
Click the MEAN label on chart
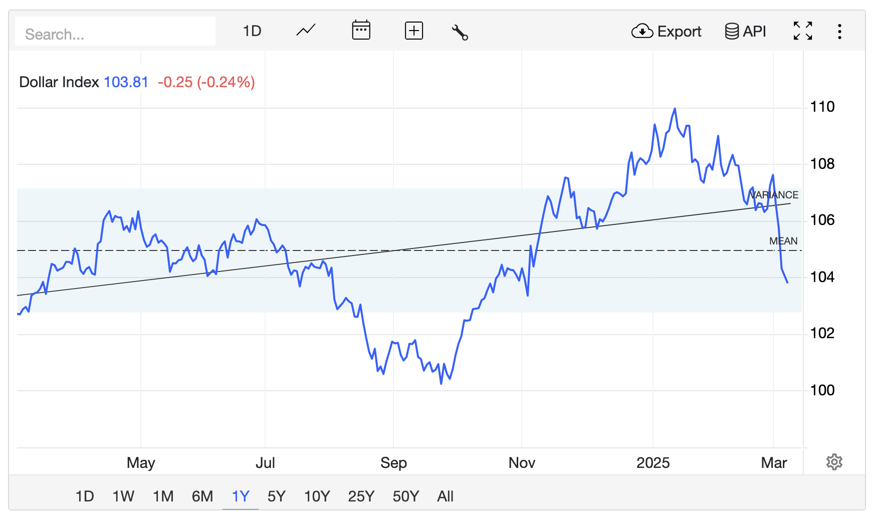click(783, 241)
